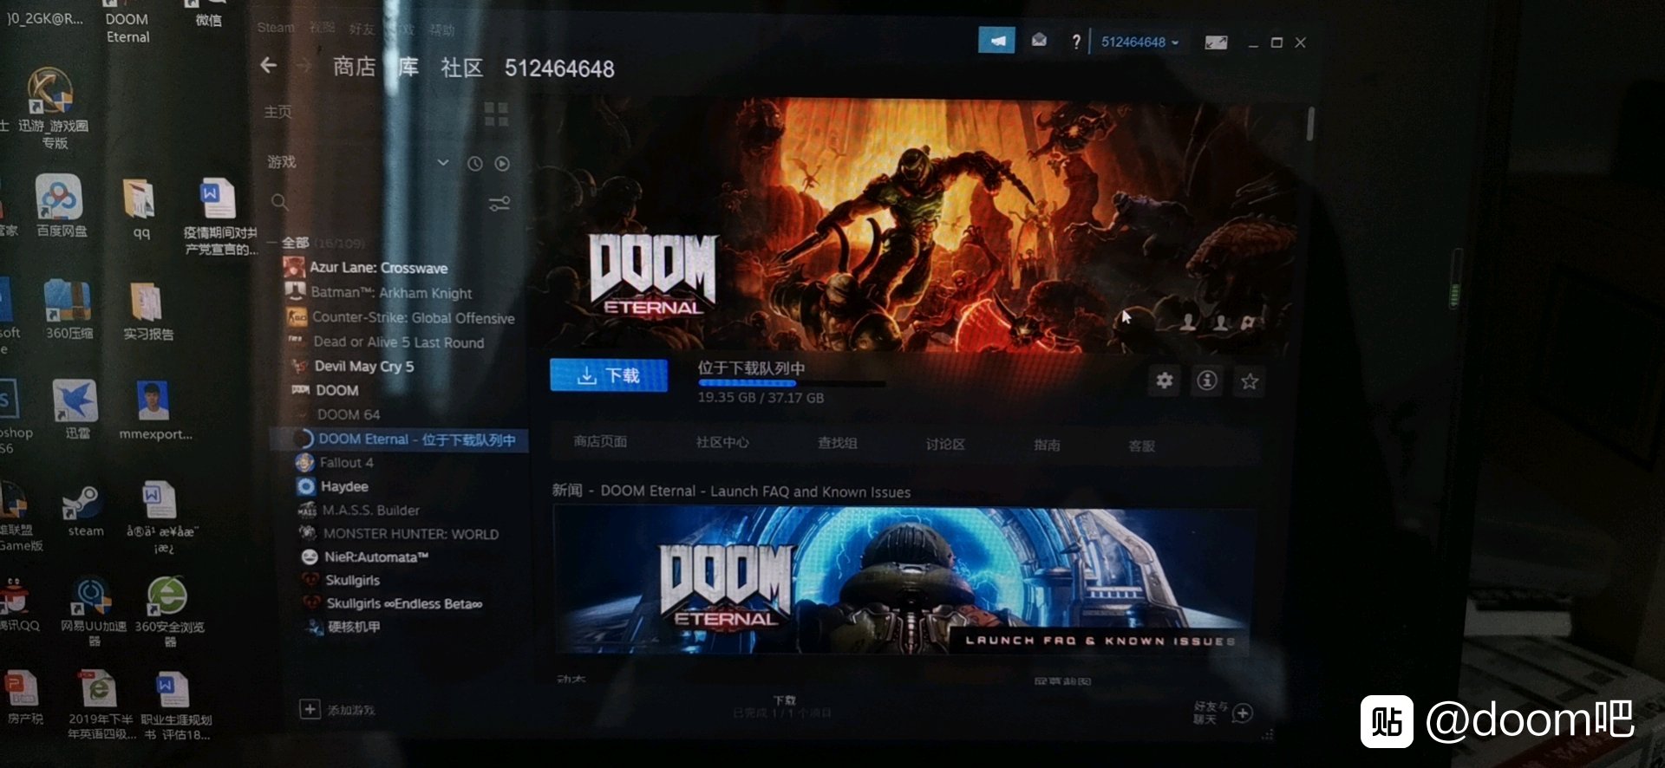Open 指南 guides link
This screenshot has height=768, width=1665.
1047,445
